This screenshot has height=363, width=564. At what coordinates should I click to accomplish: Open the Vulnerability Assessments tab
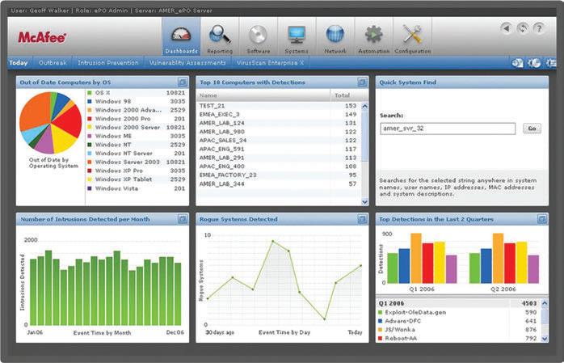187,62
